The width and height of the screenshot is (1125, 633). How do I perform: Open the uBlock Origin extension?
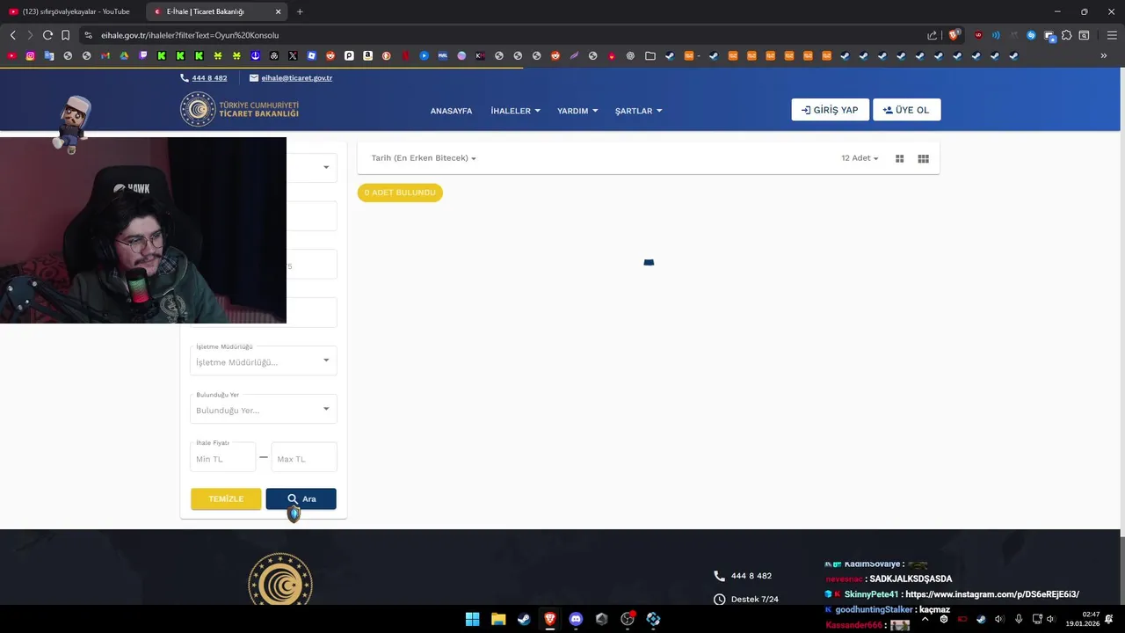(x=978, y=35)
